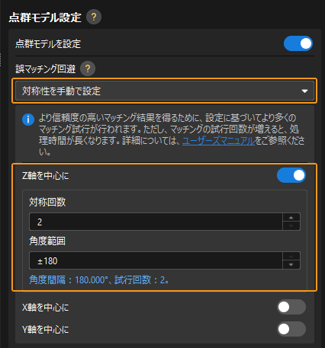Decrease 対称回数 with down arrow

click(291, 225)
